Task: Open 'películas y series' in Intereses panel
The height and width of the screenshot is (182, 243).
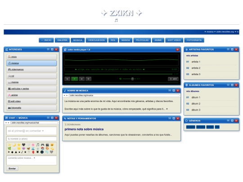Action: click(31, 89)
